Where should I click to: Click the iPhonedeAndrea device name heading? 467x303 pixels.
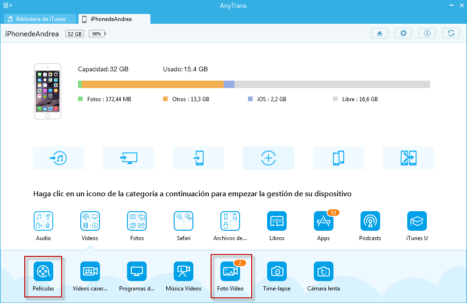(x=32, y=34)
